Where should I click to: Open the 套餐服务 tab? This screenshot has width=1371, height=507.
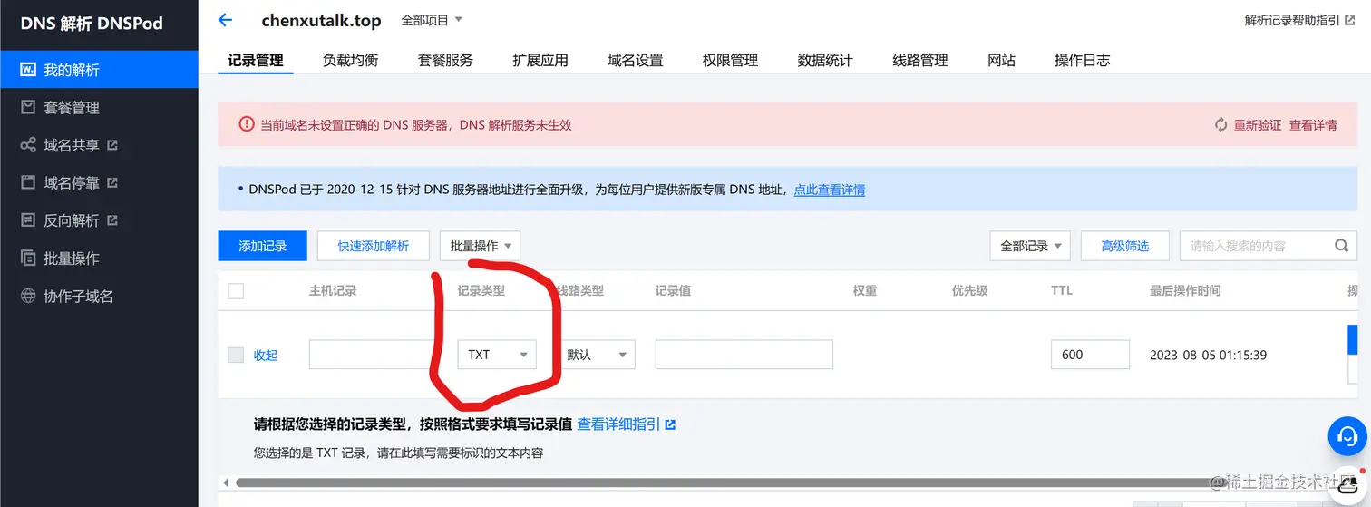[445, 60]
